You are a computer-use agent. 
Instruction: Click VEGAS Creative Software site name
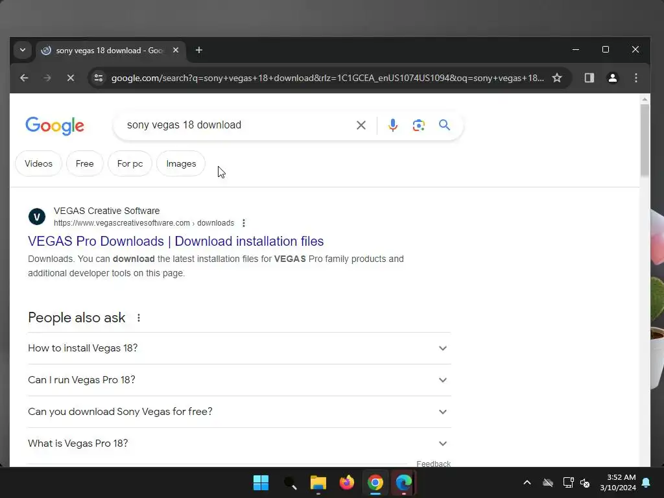107,211
